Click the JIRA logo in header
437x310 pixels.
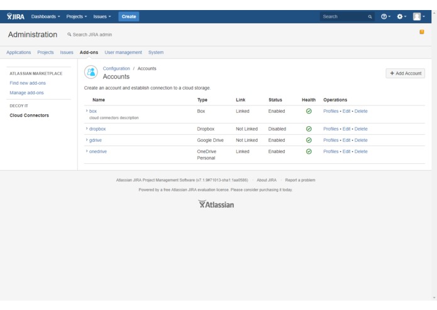point(16,16)
